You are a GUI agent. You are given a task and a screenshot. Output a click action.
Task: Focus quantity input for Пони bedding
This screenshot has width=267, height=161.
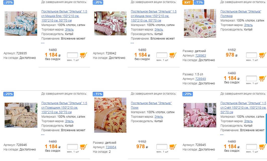pyautogui.click(x=162, y=147)
